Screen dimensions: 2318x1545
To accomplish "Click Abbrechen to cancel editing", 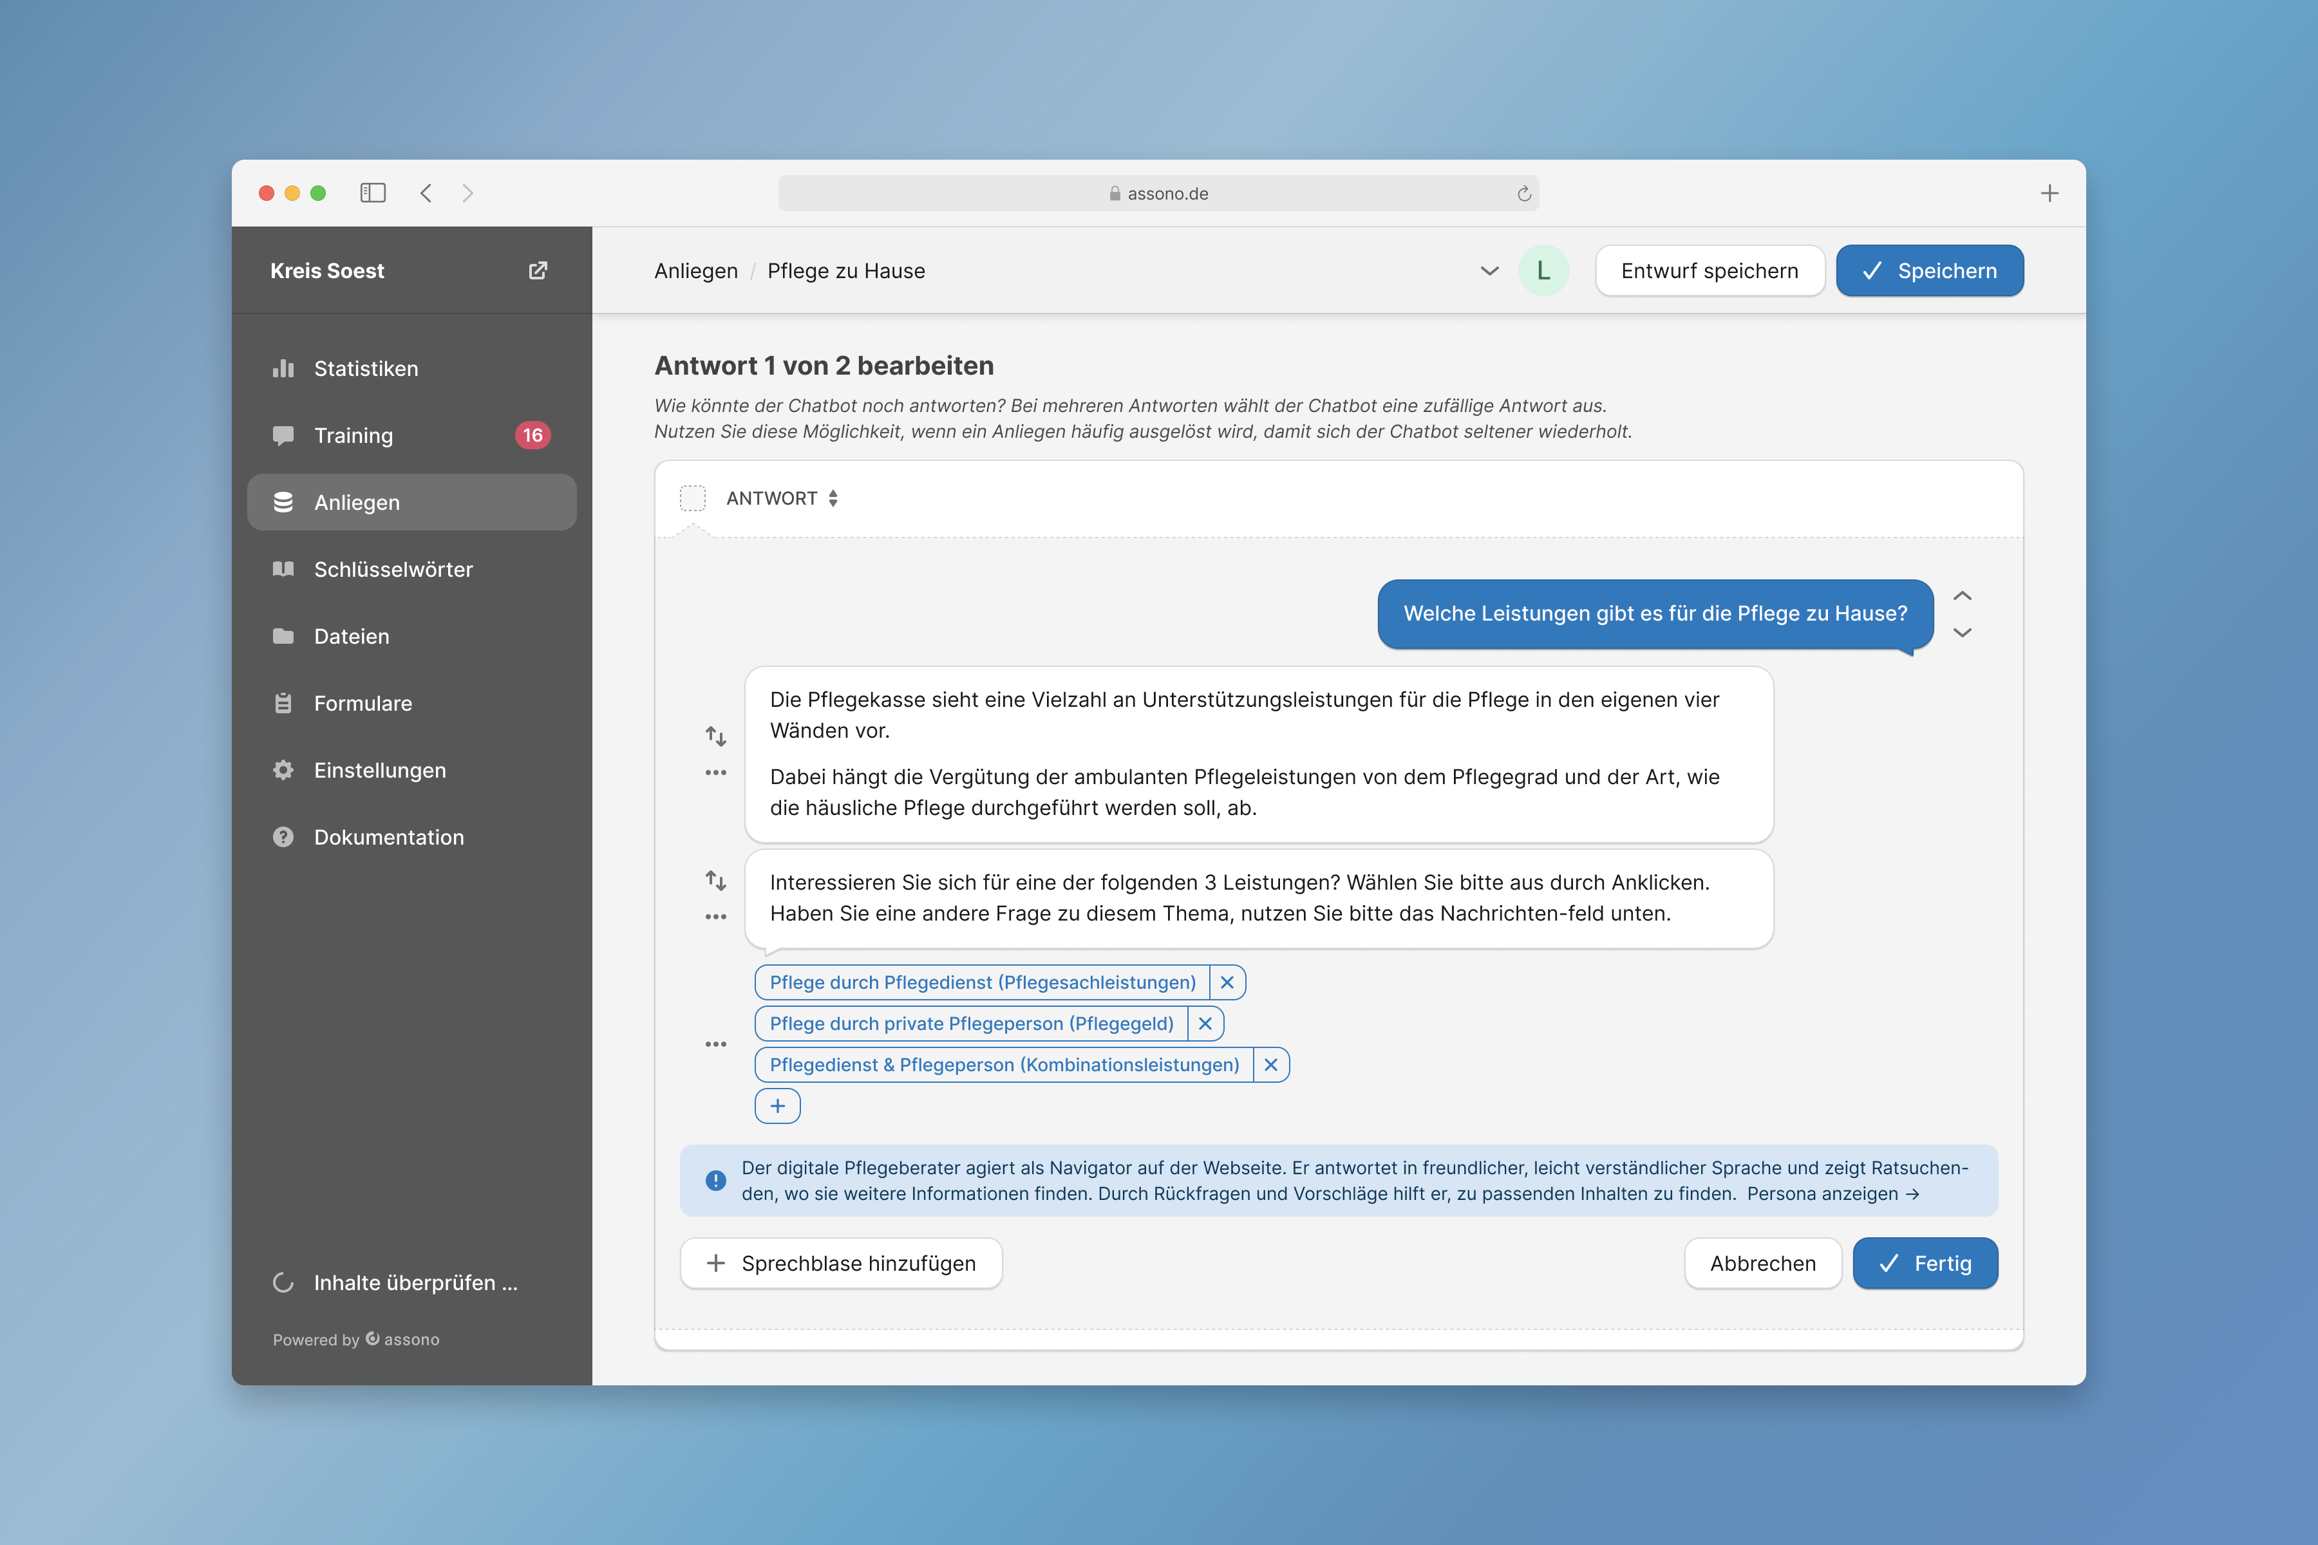I will (x=1762, y=1263).
